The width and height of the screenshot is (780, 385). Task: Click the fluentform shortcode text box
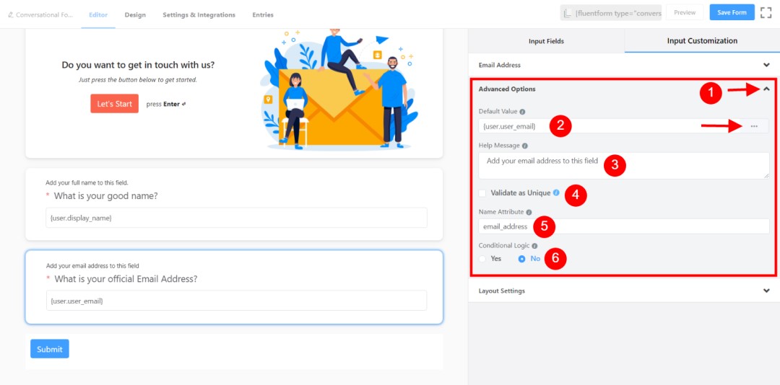[611, 13]
